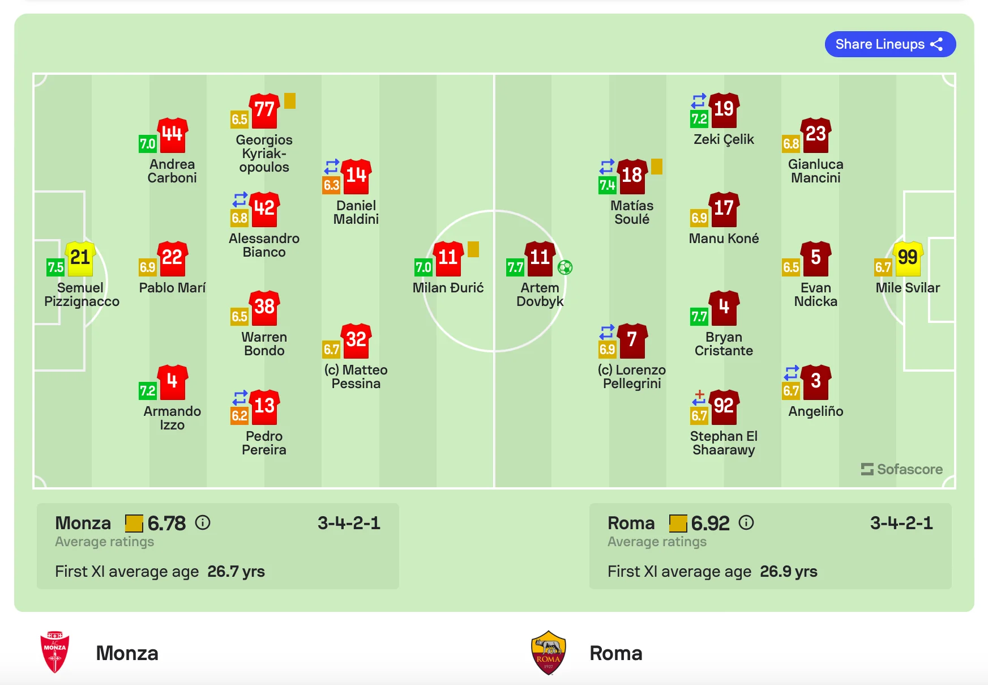Click Zeki Çelik's number 19 jersey
Viewport: 988px width, 685px height.
(x=724, y=110)
